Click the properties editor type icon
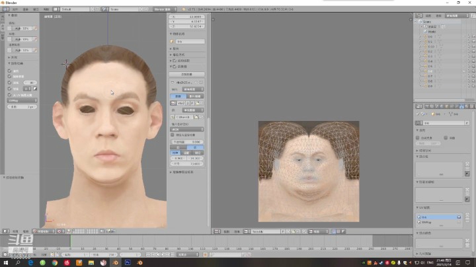The width and height of the screenshot is (476, 267). coord(419,106)
